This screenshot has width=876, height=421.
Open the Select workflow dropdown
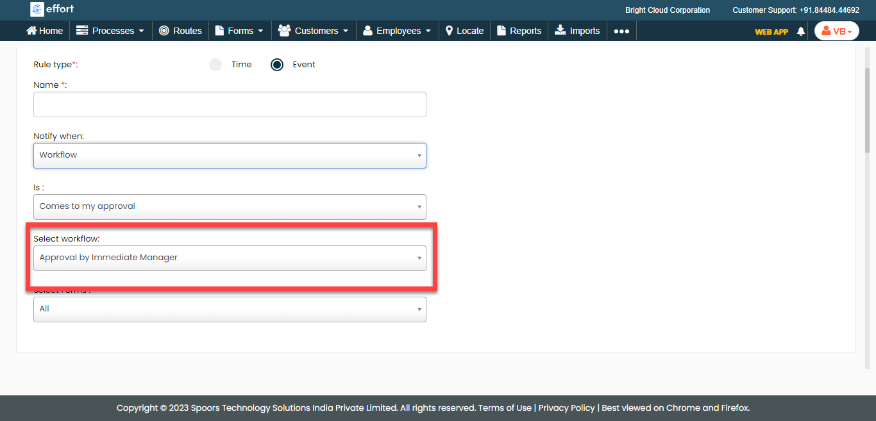(230, 258)
